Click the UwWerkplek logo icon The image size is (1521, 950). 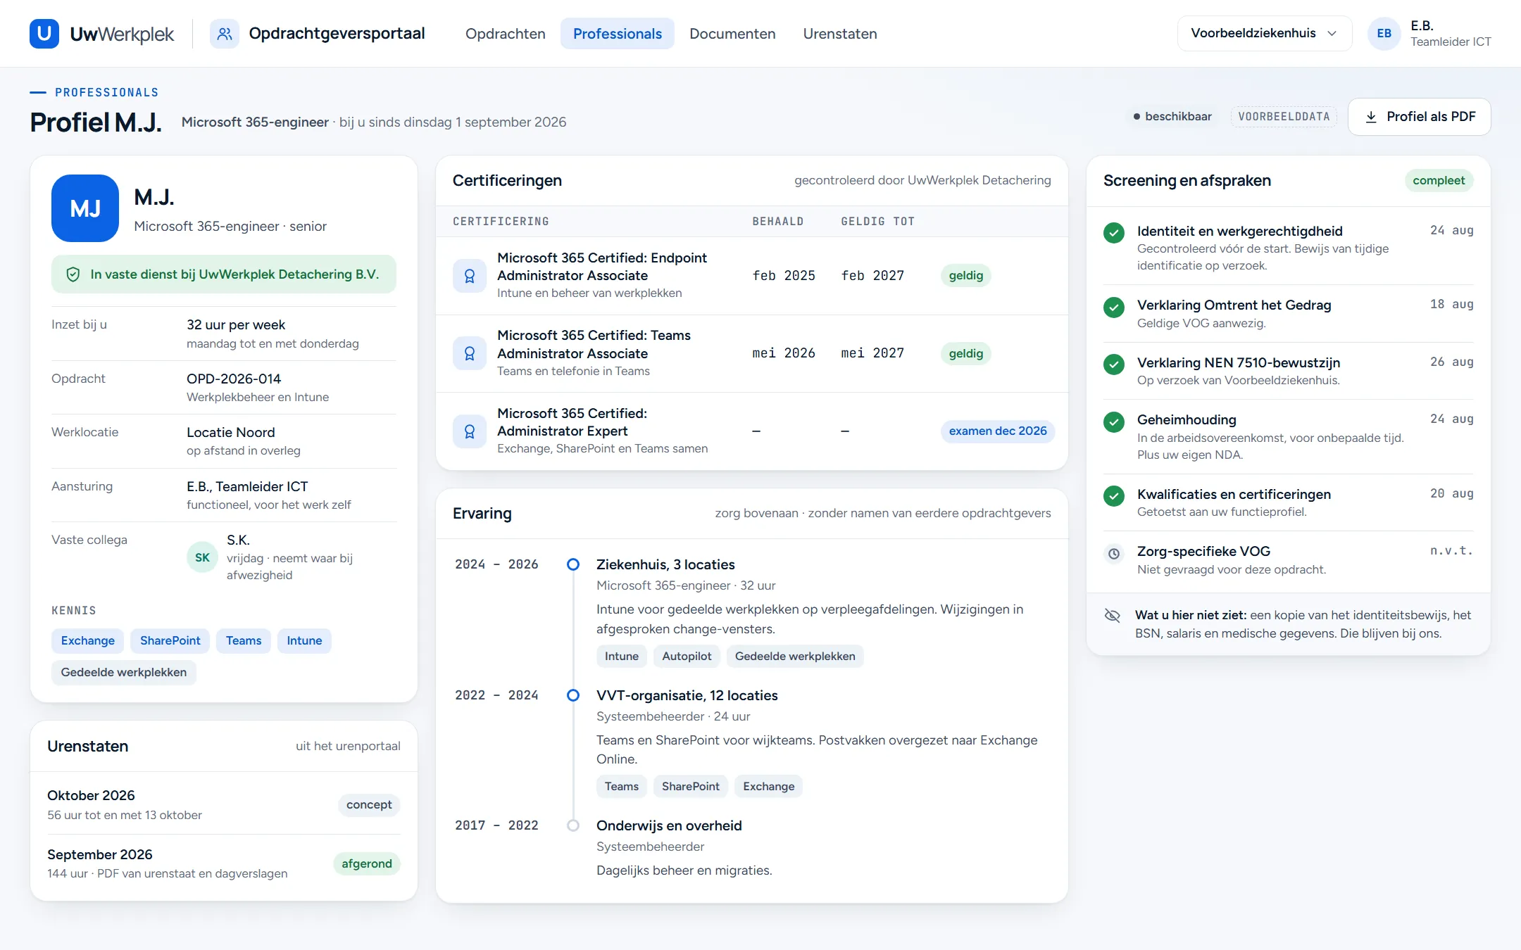coord(44,33)
